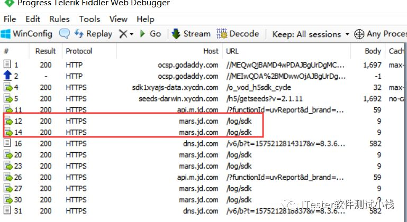Click the comment speech bubble icon
This screenshot has height=222, width=407.
(64, 34)
